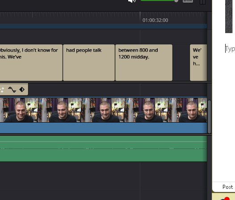Select the 'had people talk' subtitle clip
Viewport: 235px width, 200px height.
tap(89, 63)
